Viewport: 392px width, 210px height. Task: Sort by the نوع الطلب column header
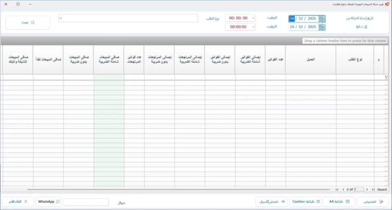coord(355,60)
